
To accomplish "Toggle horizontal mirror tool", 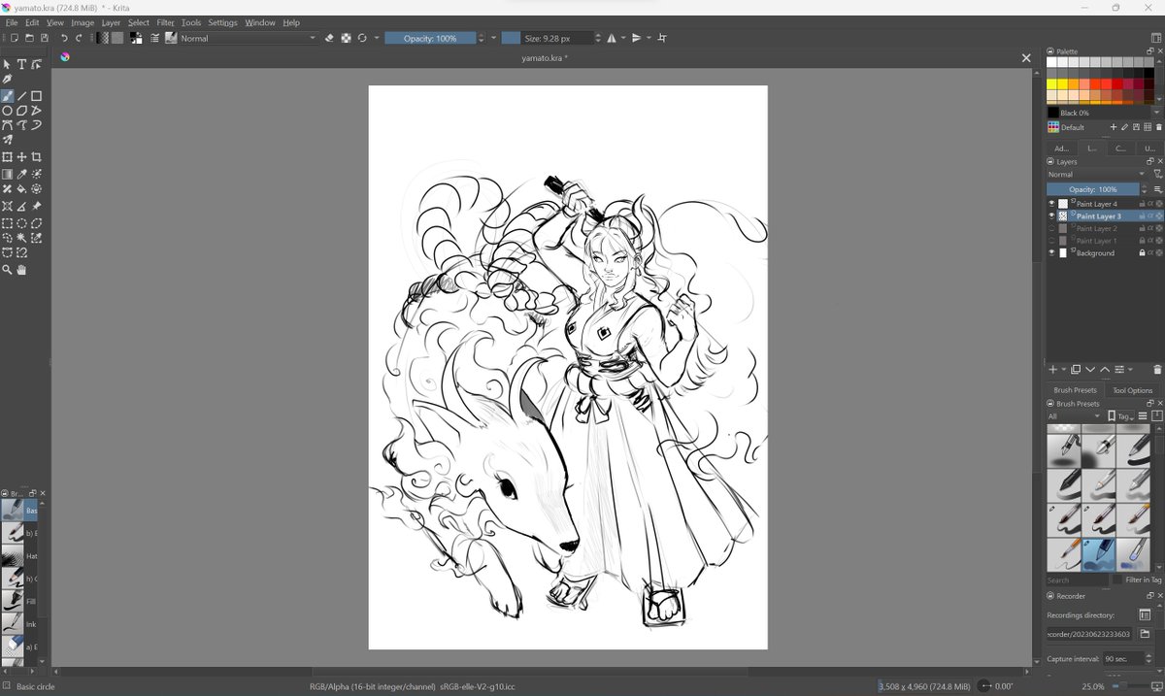I will (x=612, y=38).
